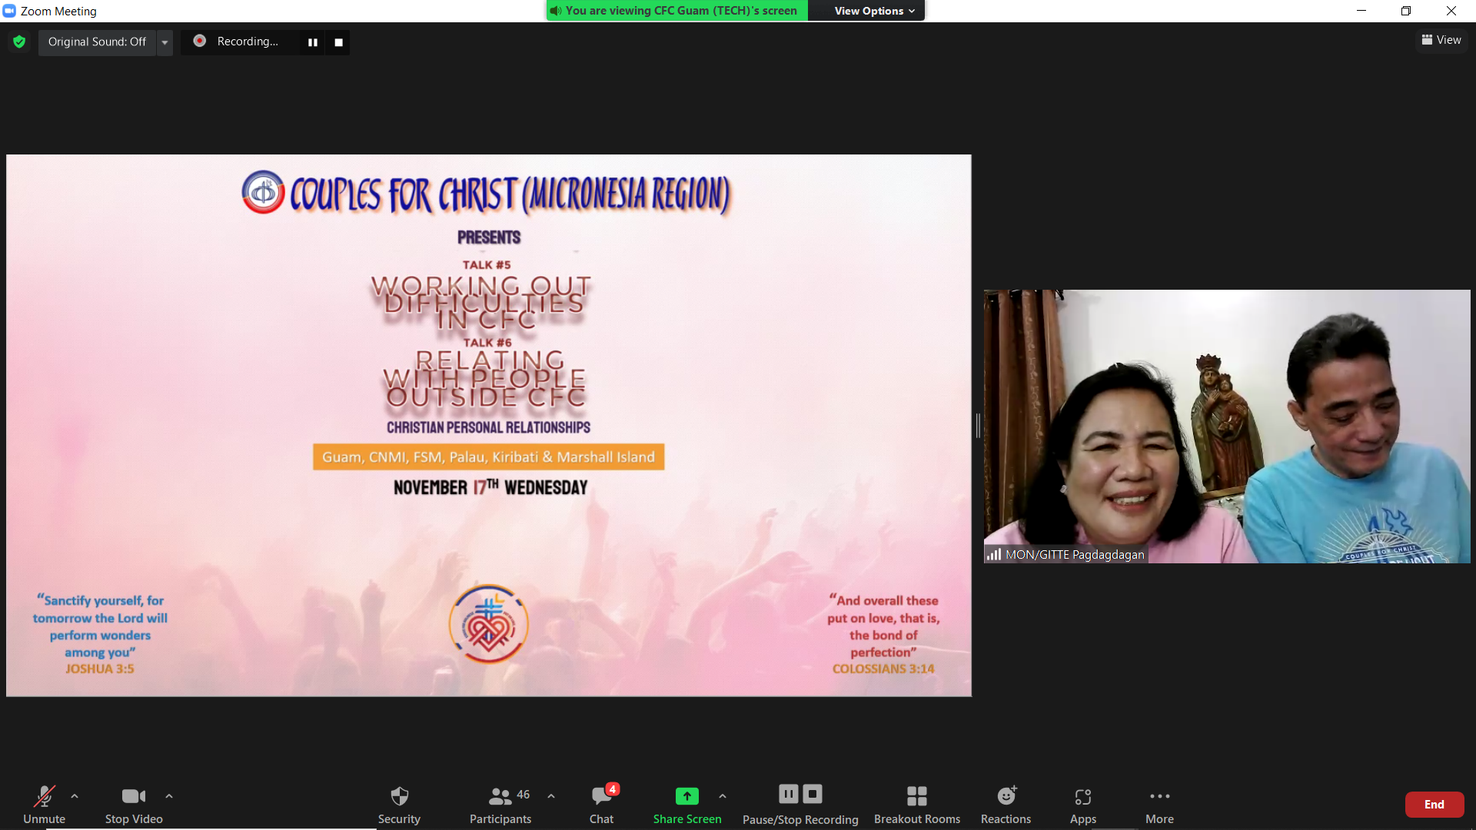The image size is (1476, 830).
Task: Toggle Original Sound: Off button
Action: point(97,41)
